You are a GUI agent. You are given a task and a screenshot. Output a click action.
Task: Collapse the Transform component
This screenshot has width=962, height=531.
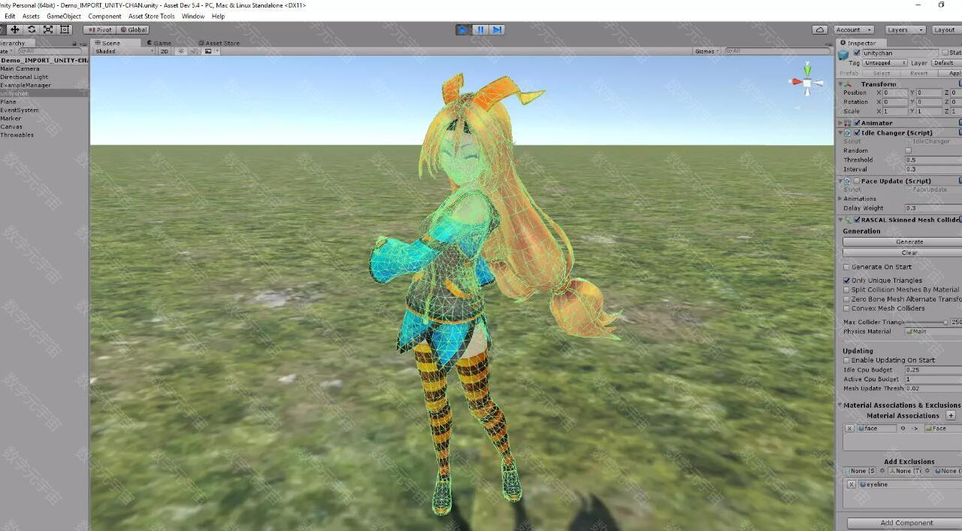click(x=840, y=84)
